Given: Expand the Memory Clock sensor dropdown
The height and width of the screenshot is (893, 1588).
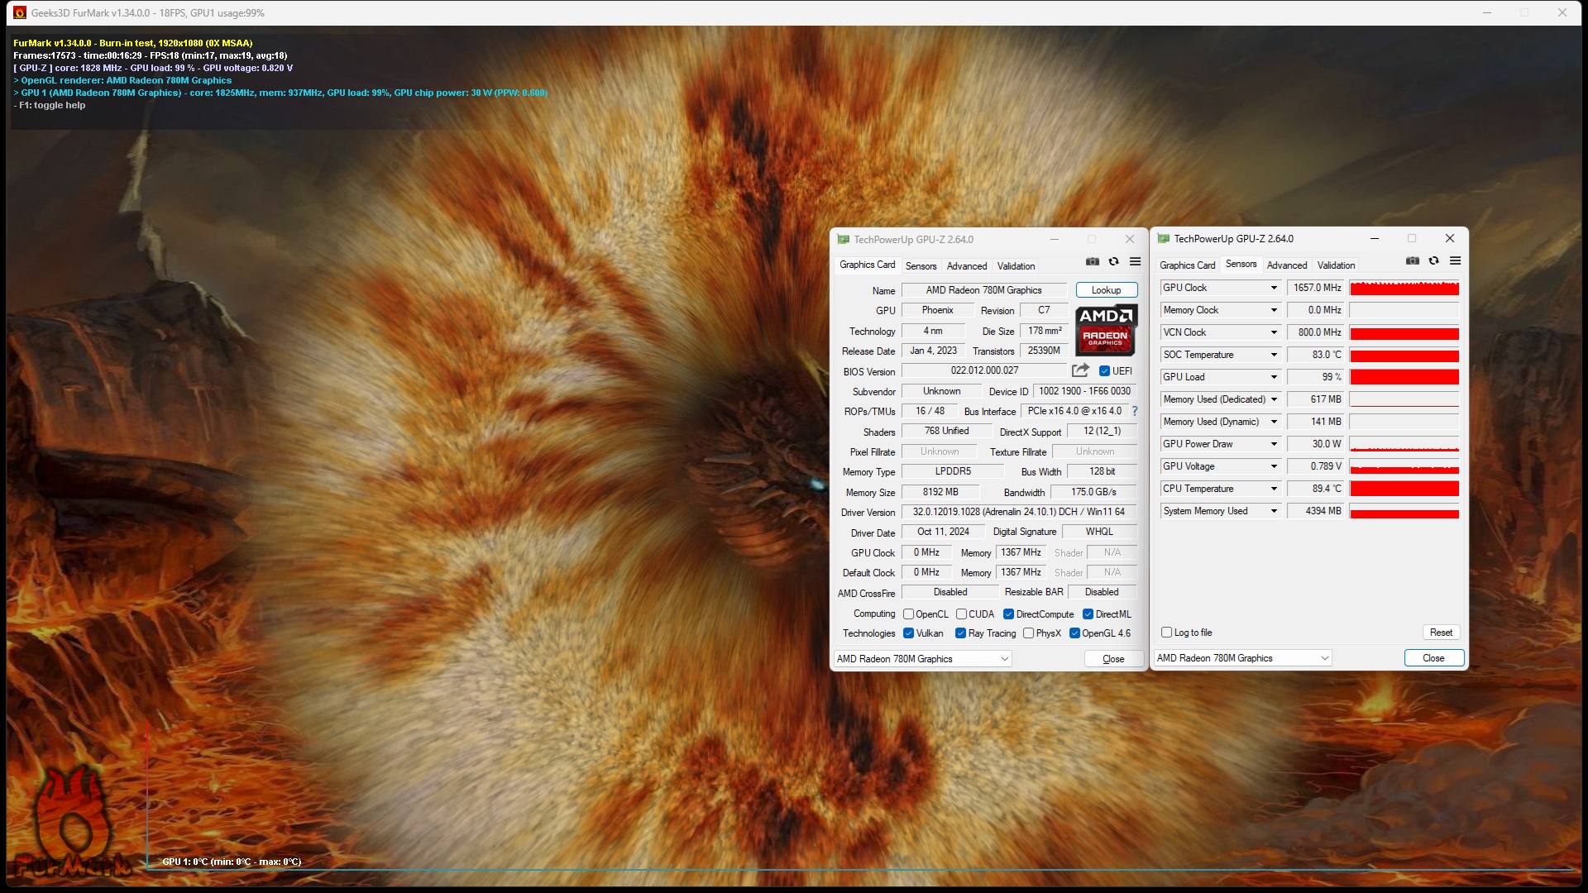Looking at the screenshot, I should pyautogui.click(x=1274, y=310).
